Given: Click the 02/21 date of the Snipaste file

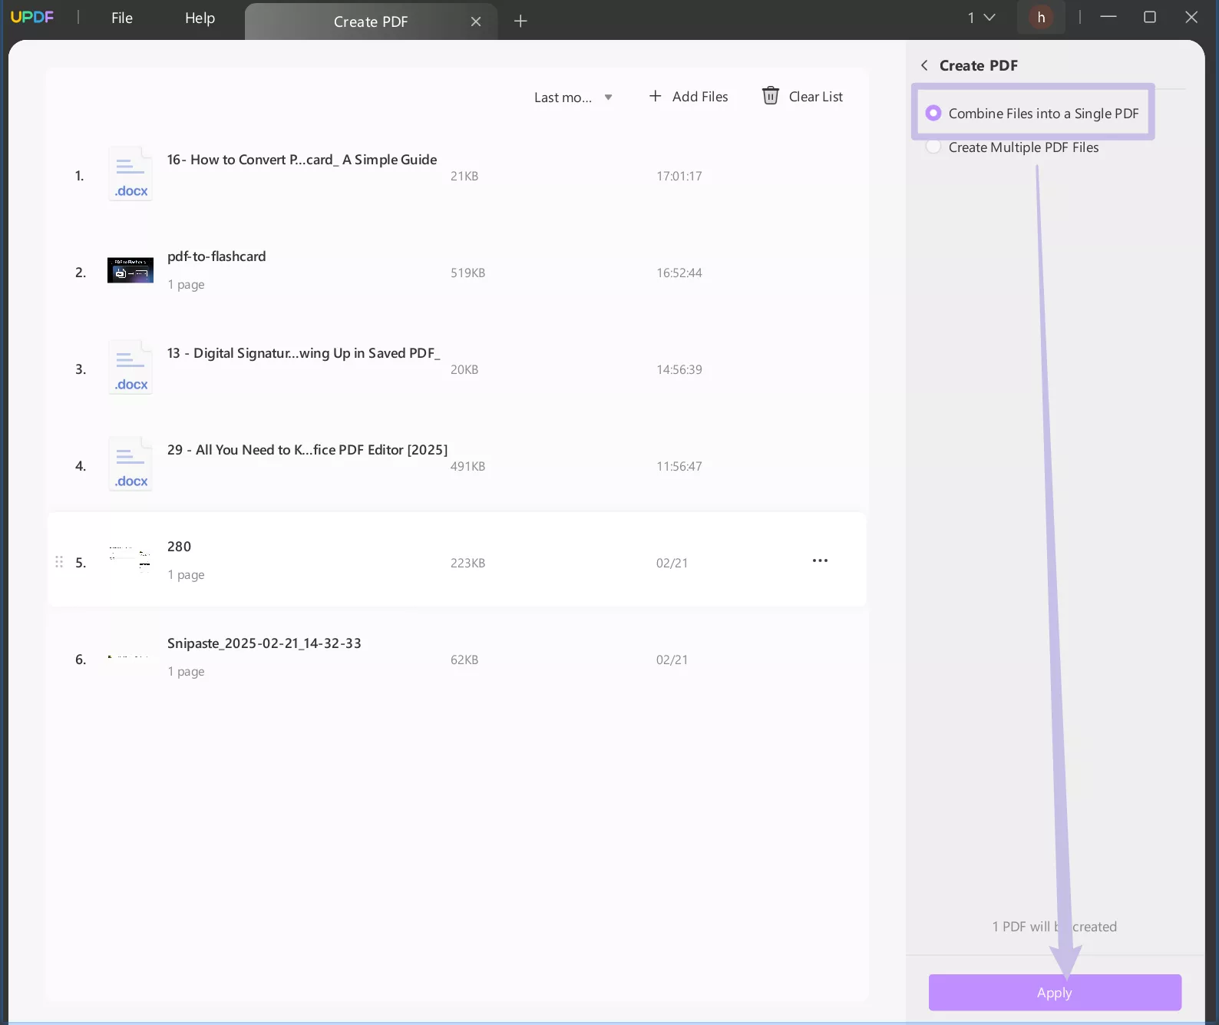Looking at the screenshot, I should [672, 660].
